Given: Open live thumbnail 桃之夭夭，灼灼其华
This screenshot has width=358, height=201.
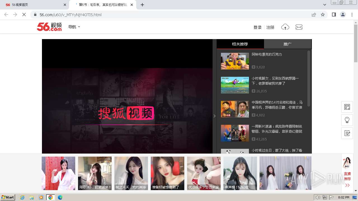Looking at the screenshot, I should pos(131,173).
